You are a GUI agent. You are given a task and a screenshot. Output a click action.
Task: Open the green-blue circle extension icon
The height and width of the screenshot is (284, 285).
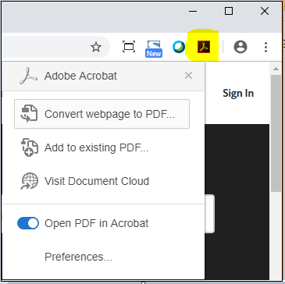(179, 47)
